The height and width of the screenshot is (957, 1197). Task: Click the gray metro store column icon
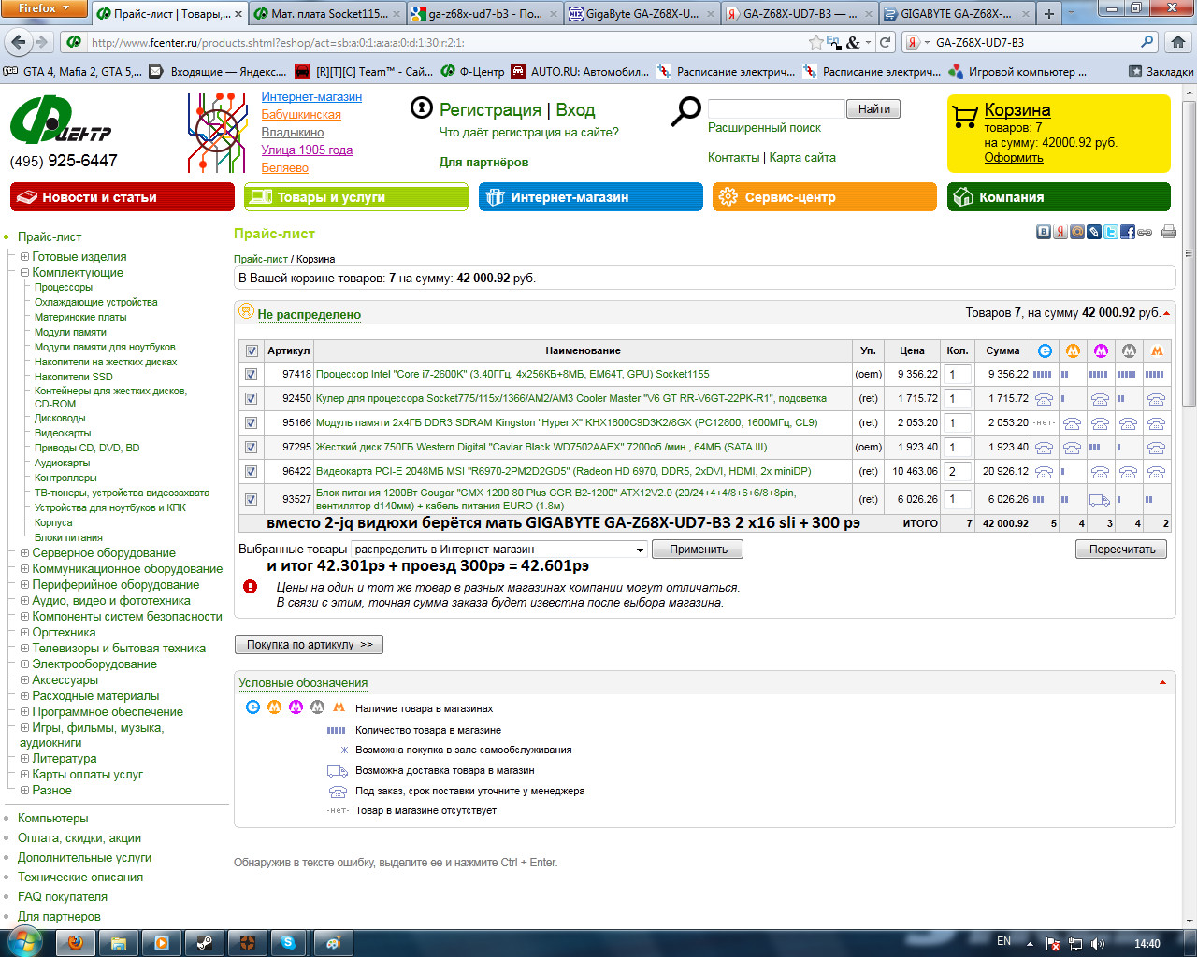pyautogui.click(x=1129, y=350)
